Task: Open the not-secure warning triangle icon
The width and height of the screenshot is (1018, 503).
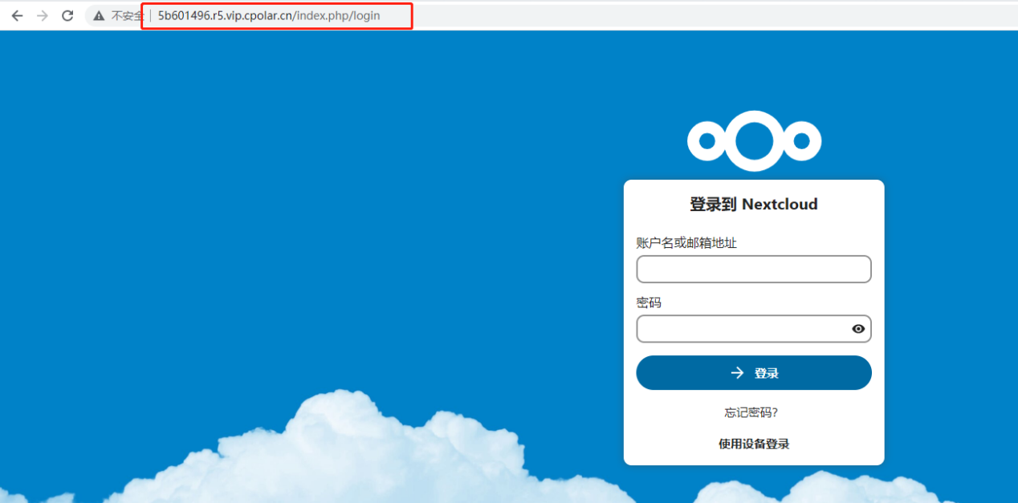Action: click(99, 15)
